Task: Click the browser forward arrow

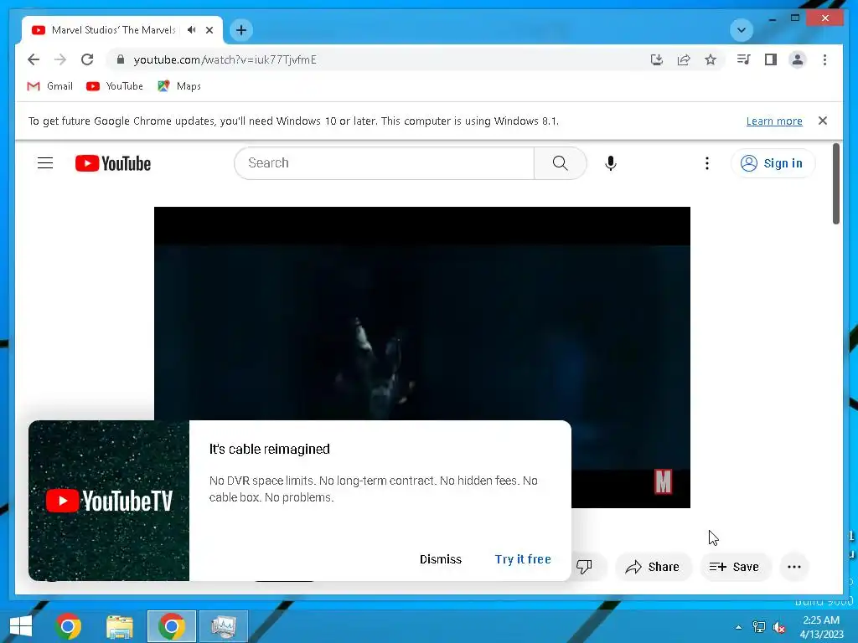Action: point(60,59)
